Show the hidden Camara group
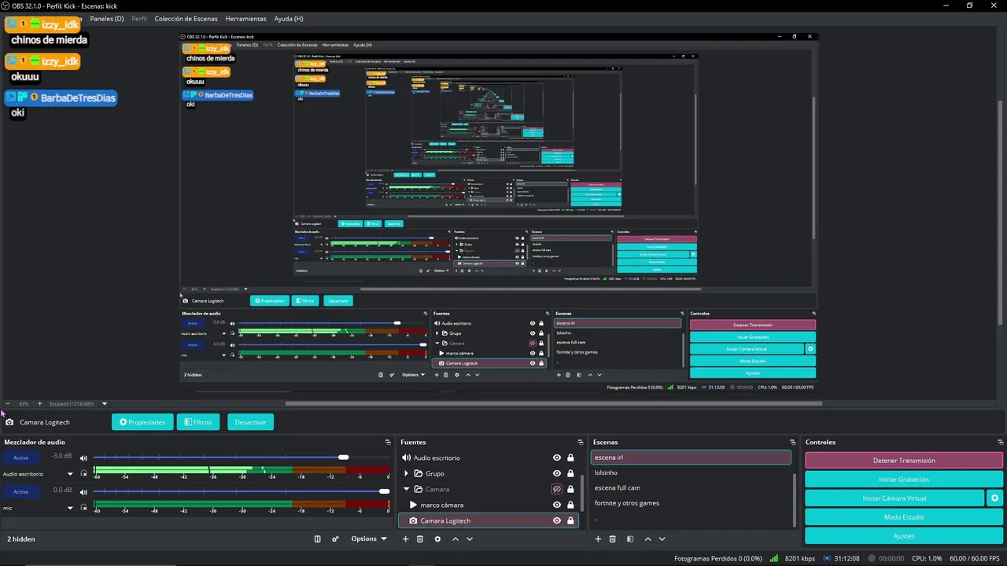1007x566 pixels. [x=557, y=489]
